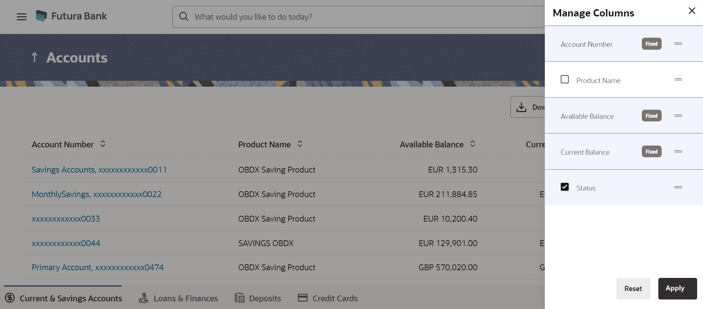The height and width of the screenshot is (309, 703).
Task: Sort by Product Name column
Action: point(300,144)
